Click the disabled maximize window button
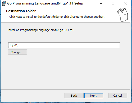Screen dimensions: 132x103 point(113,3)
